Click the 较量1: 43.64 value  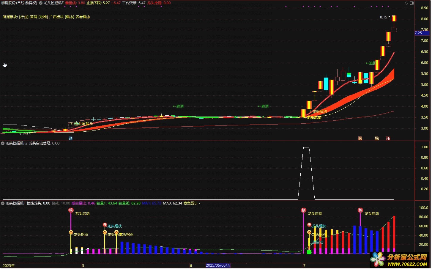click(107, 203)
